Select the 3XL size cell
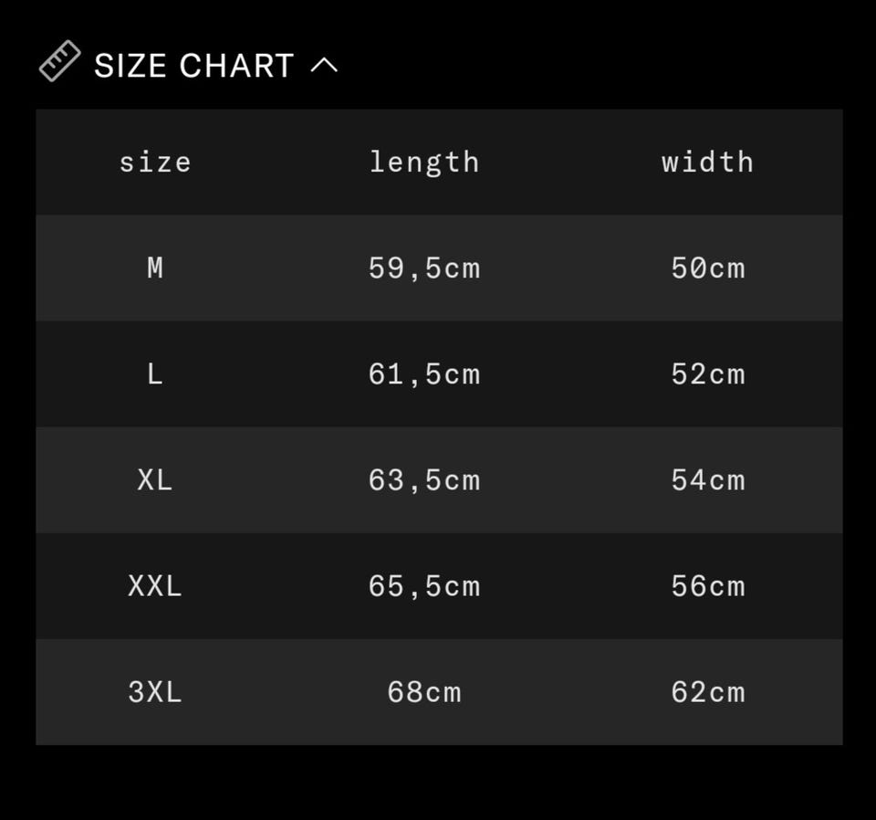This screenshot has width=876, height=820. pyautogui.click(x=155, y=692)
